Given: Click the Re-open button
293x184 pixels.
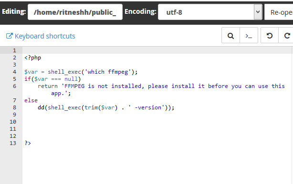Looking at the screenshot, I should point(279,12).
